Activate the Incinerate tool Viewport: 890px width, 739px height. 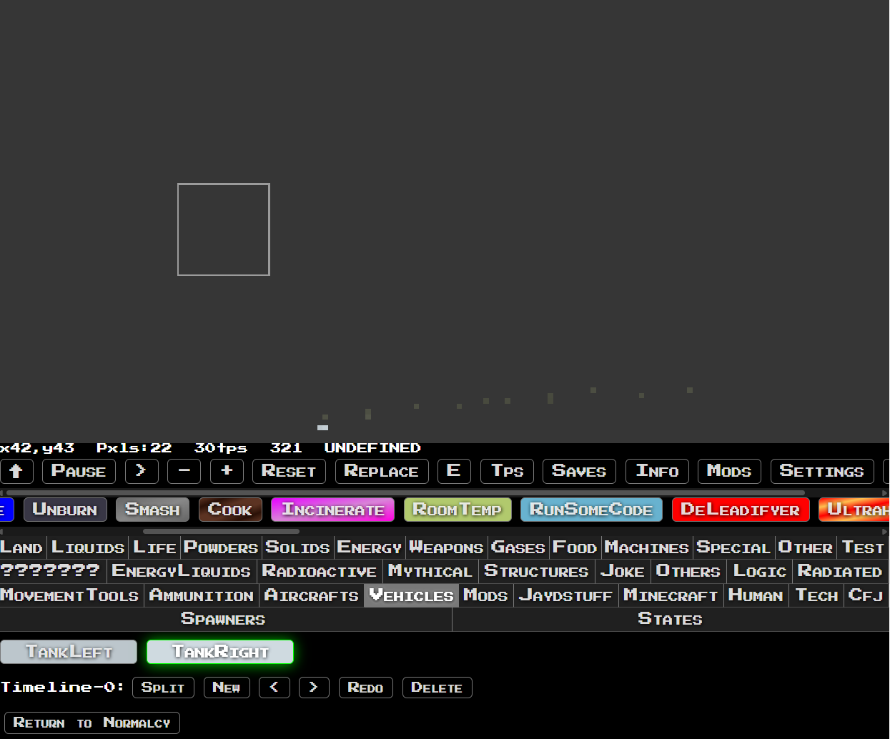(332, 510)
